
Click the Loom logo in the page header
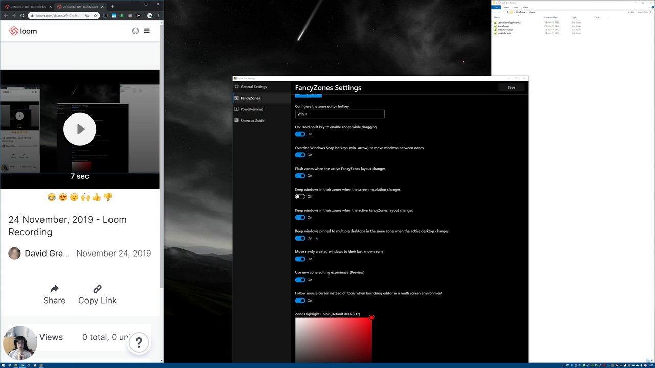[23, 31]
